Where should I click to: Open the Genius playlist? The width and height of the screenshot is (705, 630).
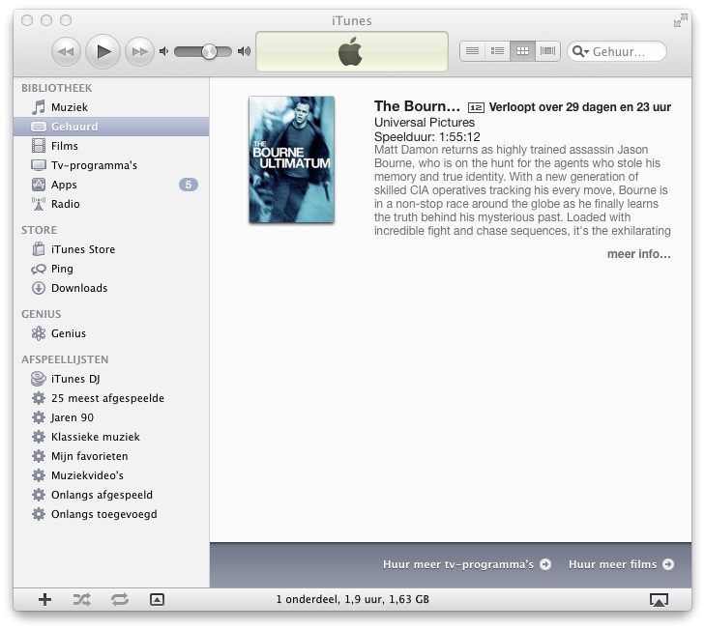click(x=69, y=333)
